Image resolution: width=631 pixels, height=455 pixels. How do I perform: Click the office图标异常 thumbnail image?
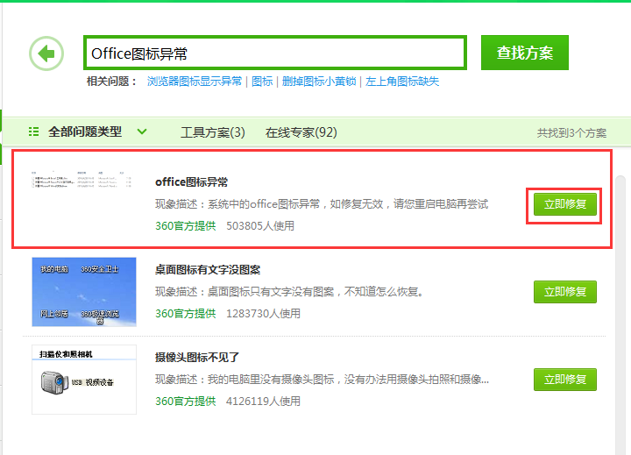pos(83,180)
